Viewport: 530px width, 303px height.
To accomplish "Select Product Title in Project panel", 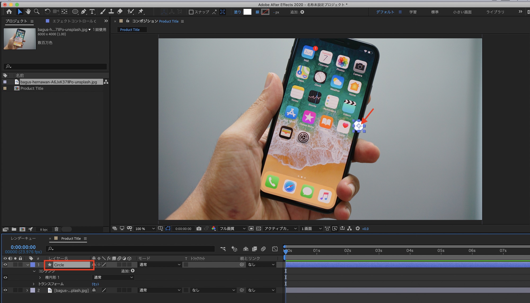I will pyautogui.click(x=32, y=88).
